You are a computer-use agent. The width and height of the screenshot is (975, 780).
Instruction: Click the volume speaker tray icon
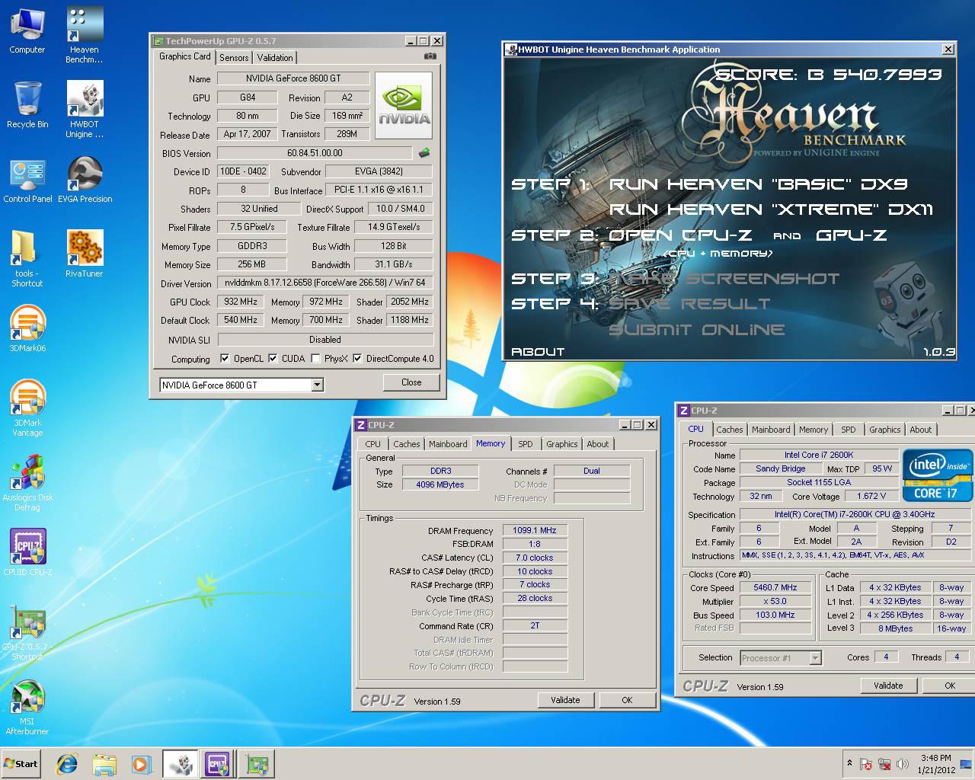point(903,764)
